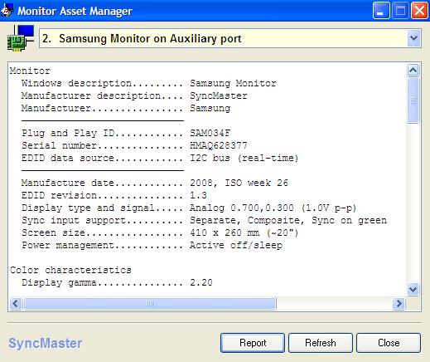
Task: Click the vertical scrollbar up arrow
Action: point(413,70)
